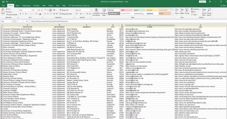Toggle Center horizontal alignment

point(48,14)
